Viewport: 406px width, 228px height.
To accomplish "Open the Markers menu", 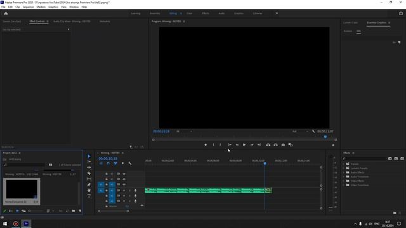I will click(41, 7).
